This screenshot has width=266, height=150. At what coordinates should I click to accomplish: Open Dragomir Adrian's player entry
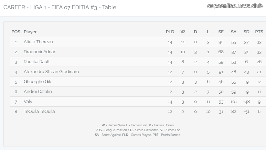click(x=40, y=52)
